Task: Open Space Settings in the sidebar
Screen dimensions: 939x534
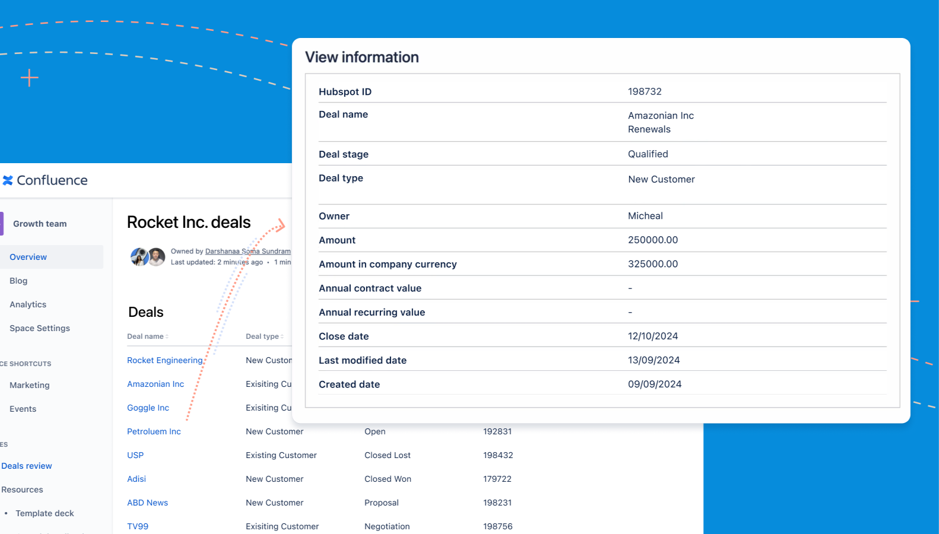Action: coord(40,328)
